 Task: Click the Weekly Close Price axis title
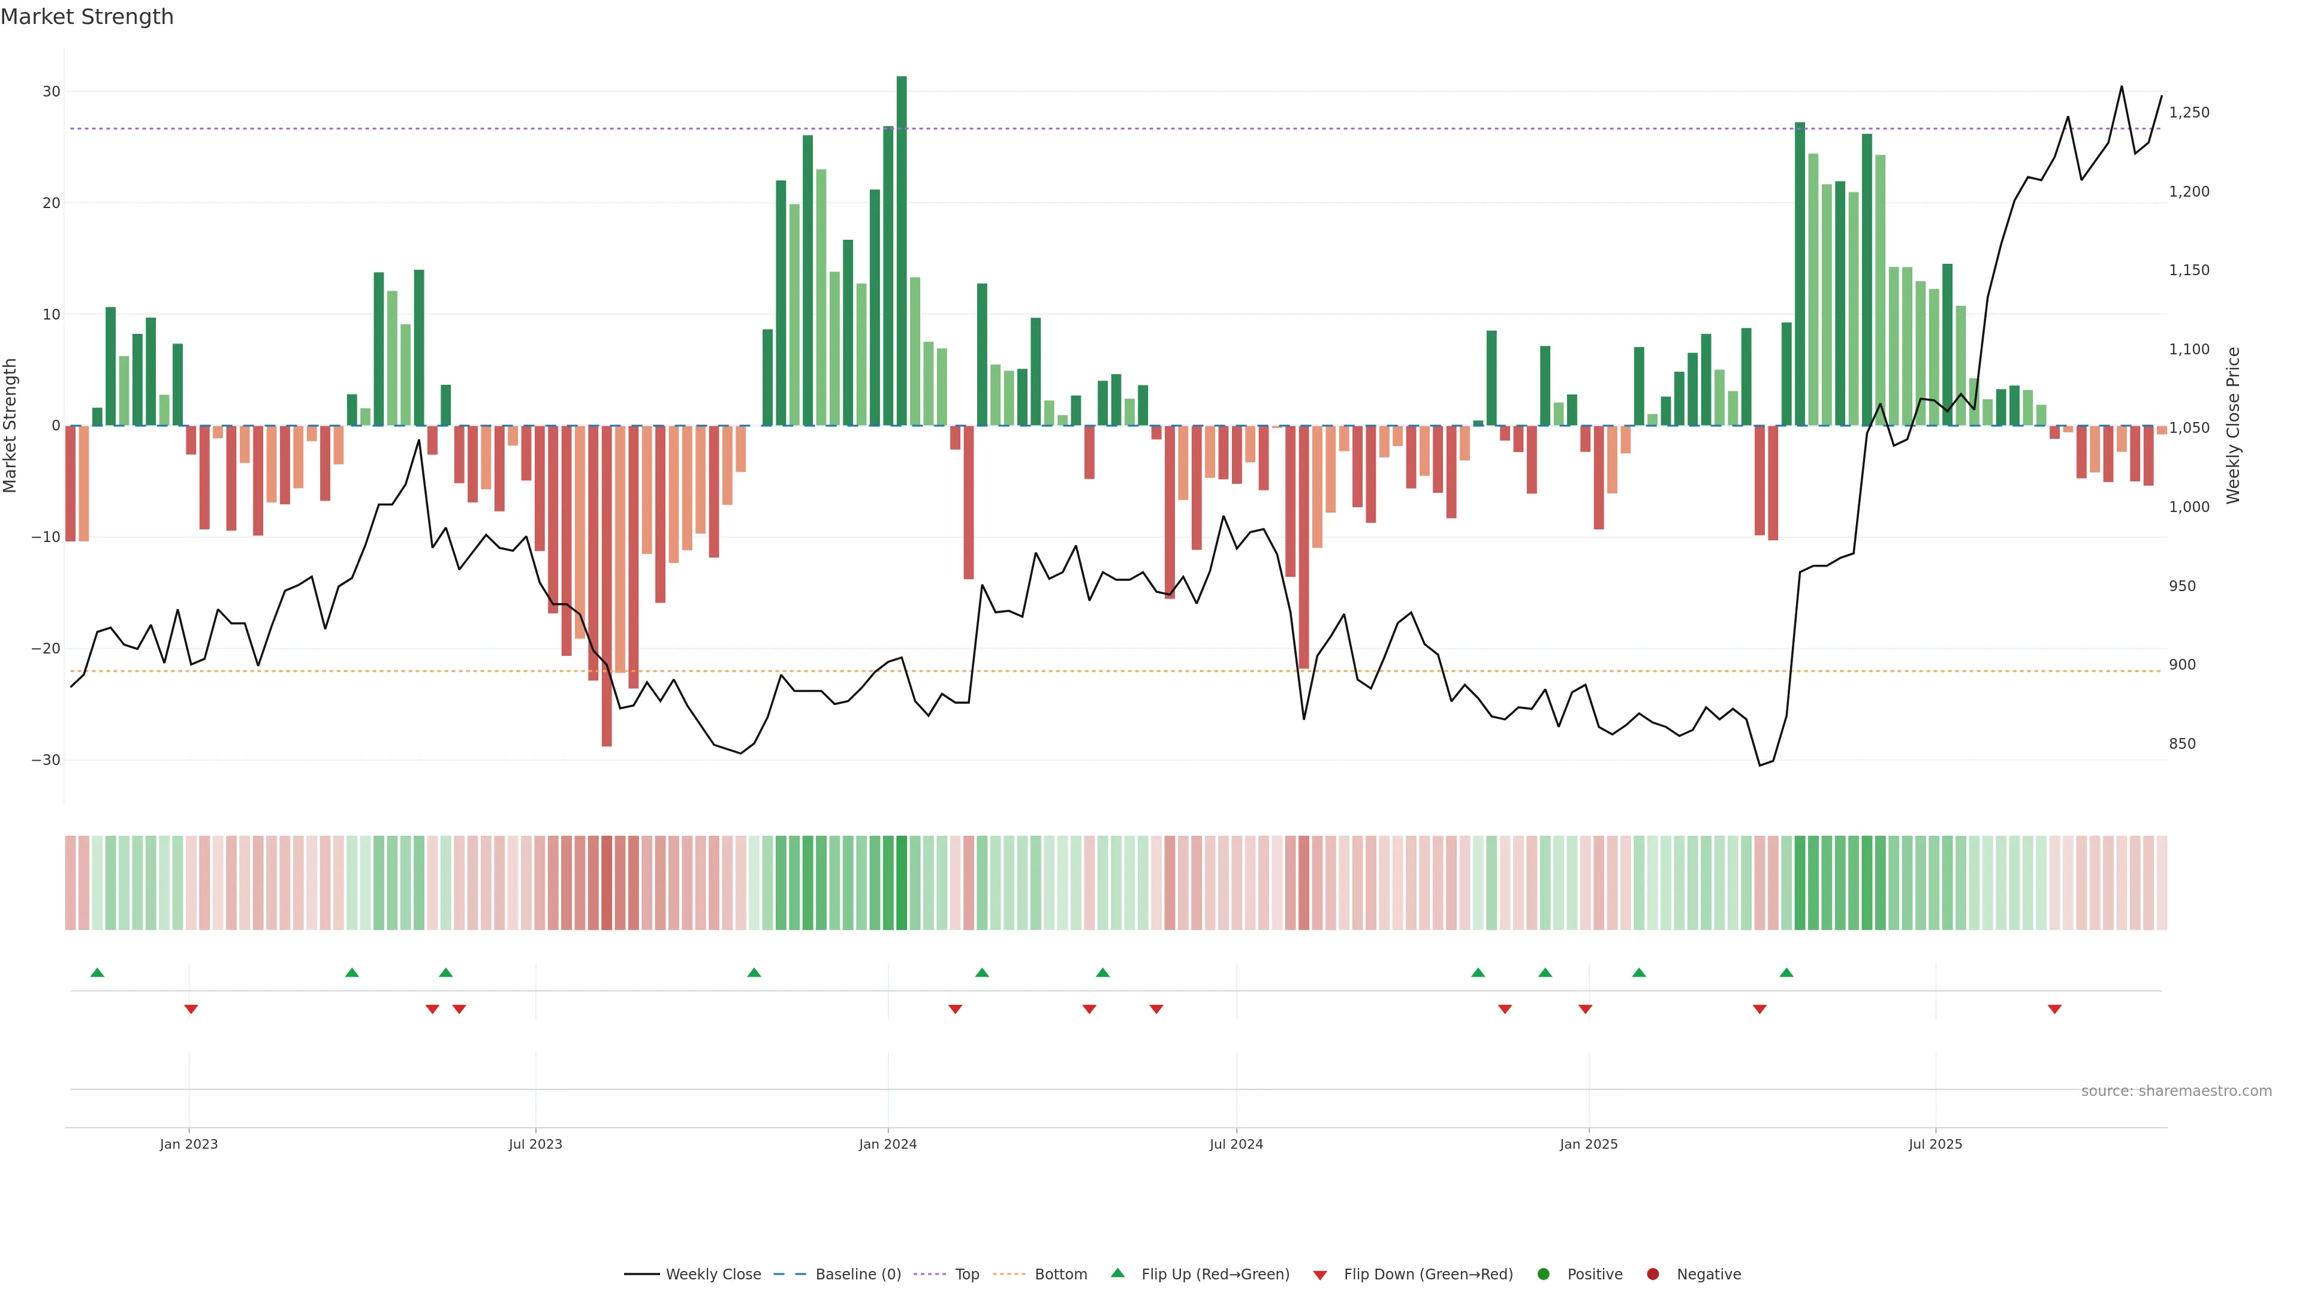pos(2233,426)
